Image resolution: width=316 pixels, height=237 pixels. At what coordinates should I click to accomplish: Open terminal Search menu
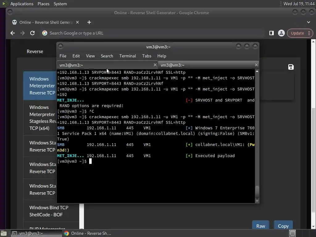point(107,56)
